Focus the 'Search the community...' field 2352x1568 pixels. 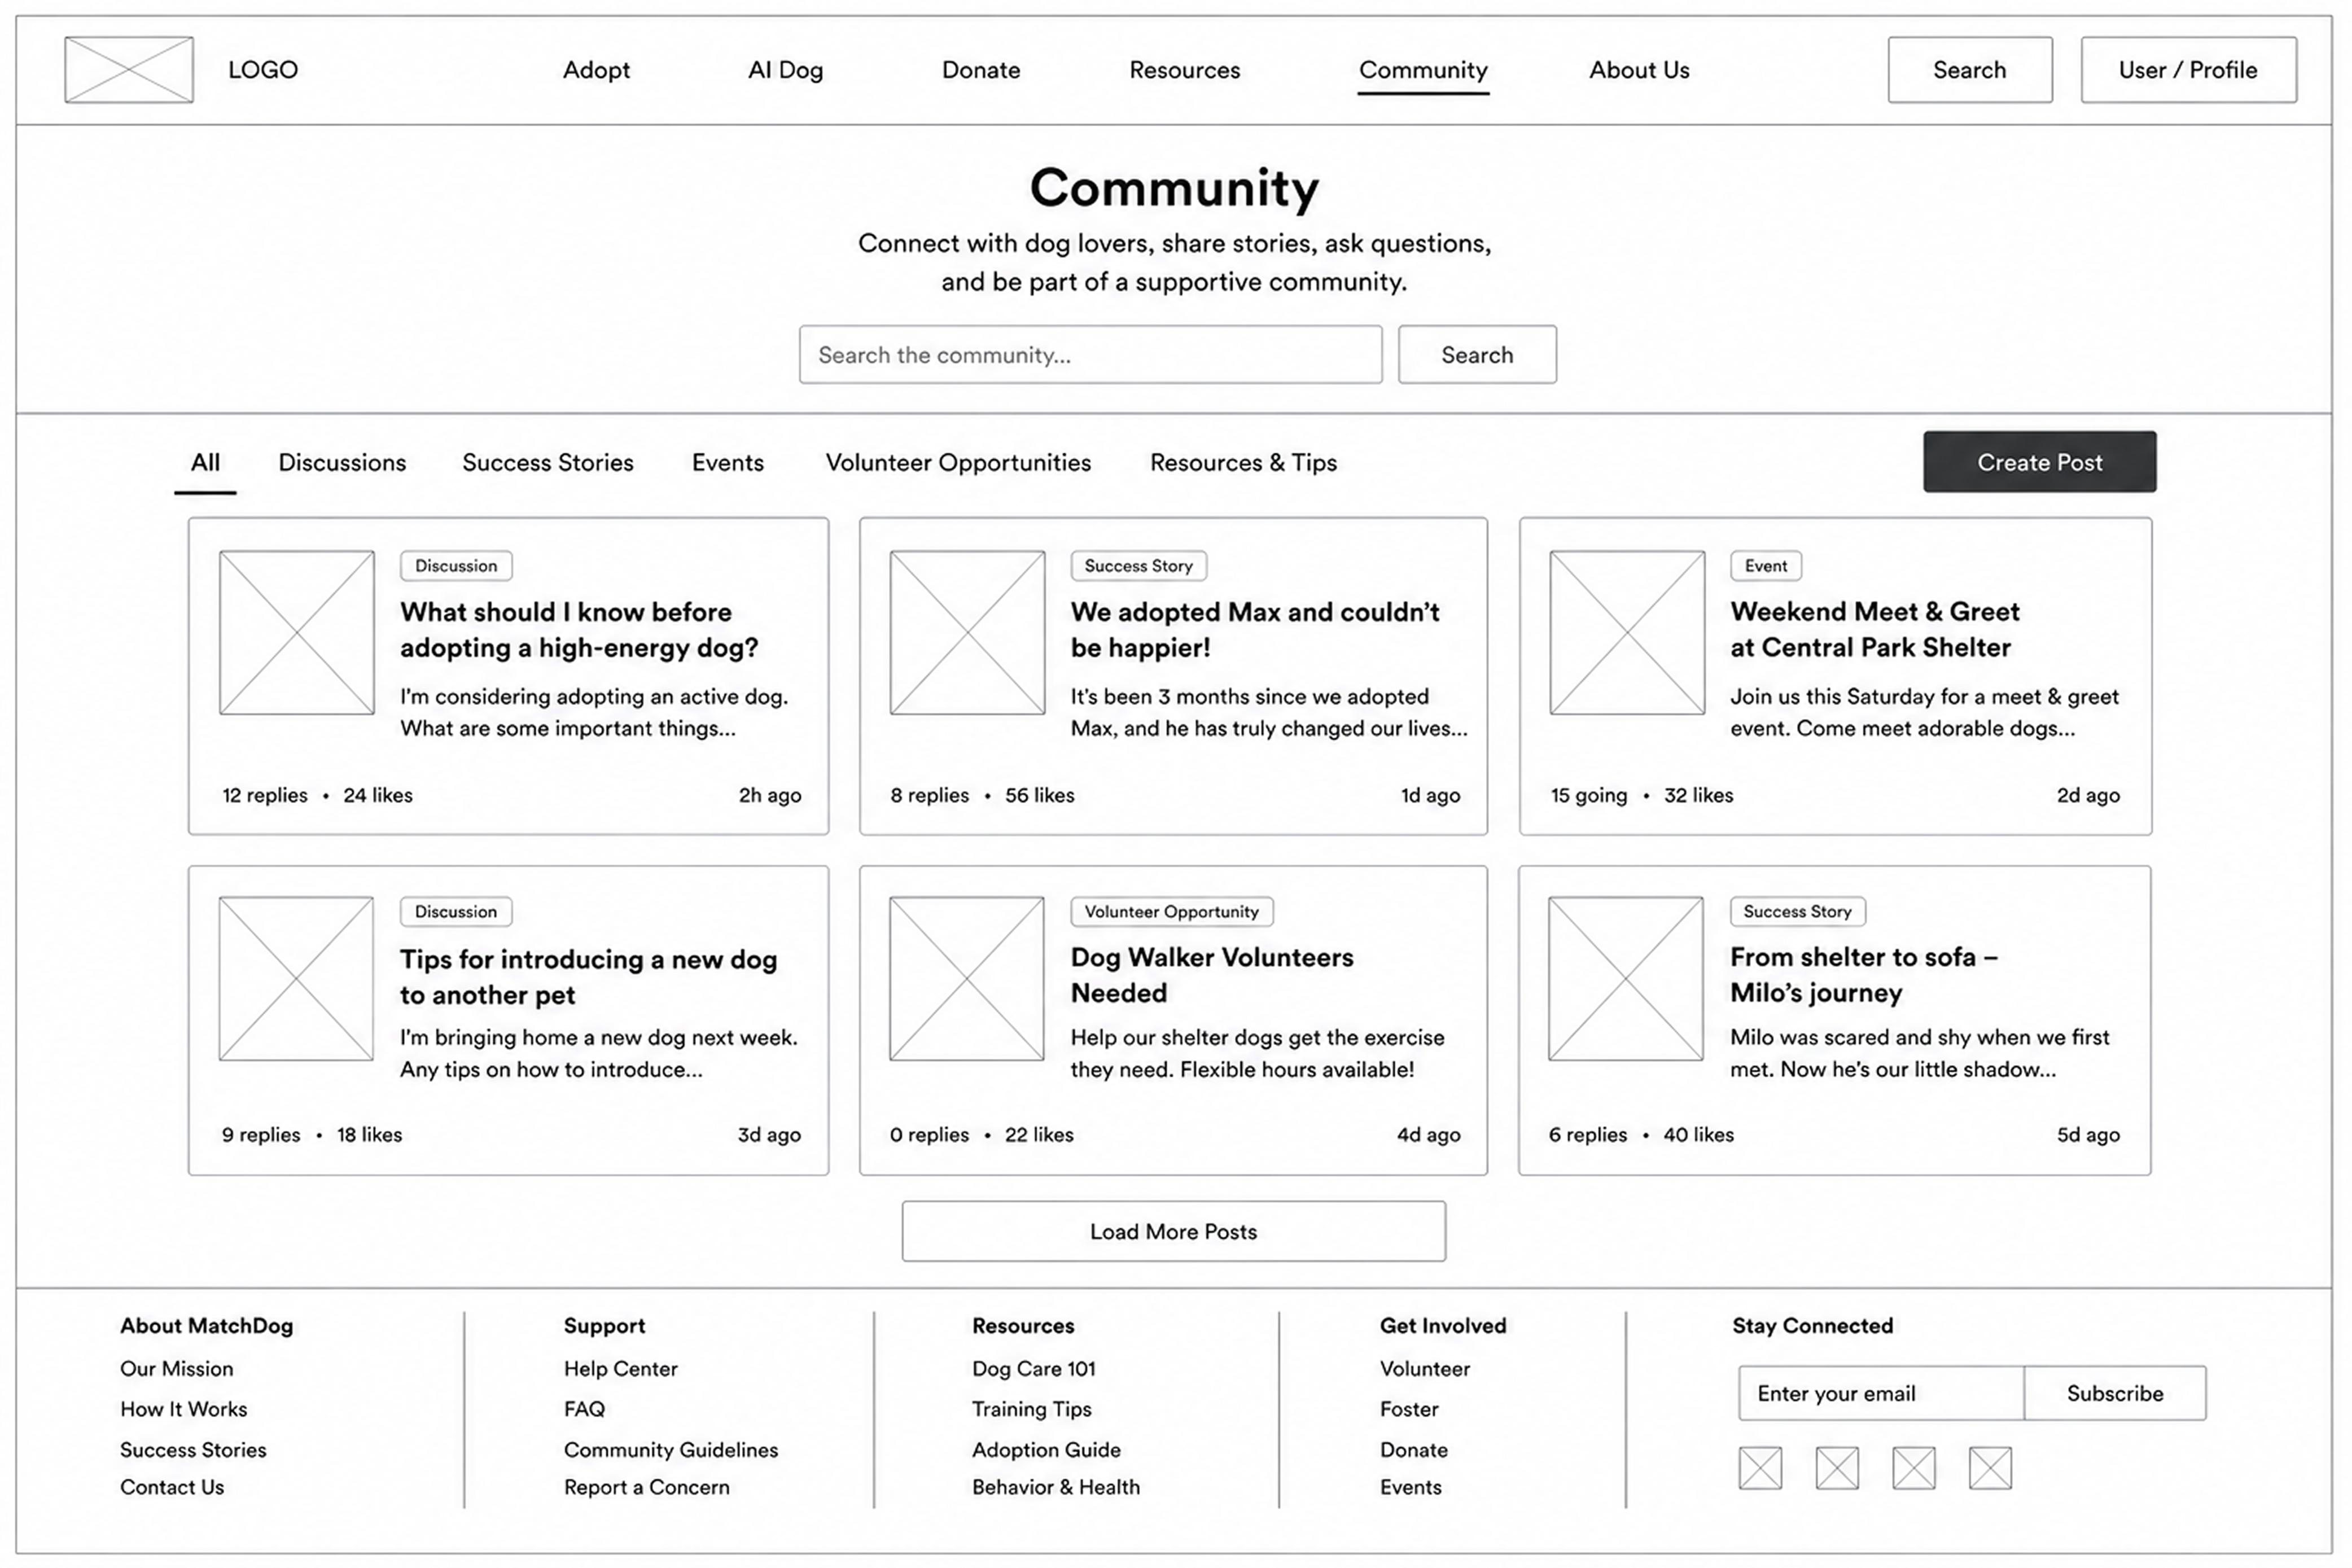[1090, 354]
